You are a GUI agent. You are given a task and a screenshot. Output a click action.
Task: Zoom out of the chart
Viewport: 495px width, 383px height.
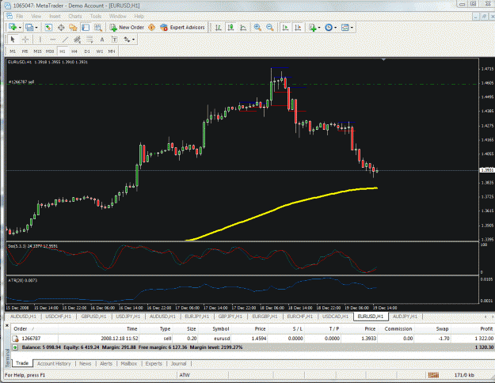(270, 28)
